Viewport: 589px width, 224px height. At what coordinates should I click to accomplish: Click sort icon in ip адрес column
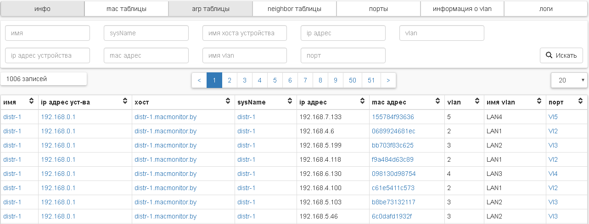tap(363, 102)
